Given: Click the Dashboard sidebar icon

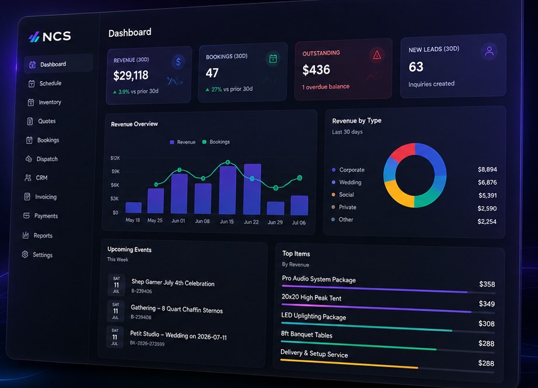Looking at the screenshot, I should click(x=32, y=64).
